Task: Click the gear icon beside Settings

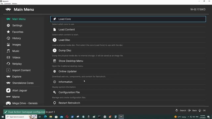Action: [8, 25]
